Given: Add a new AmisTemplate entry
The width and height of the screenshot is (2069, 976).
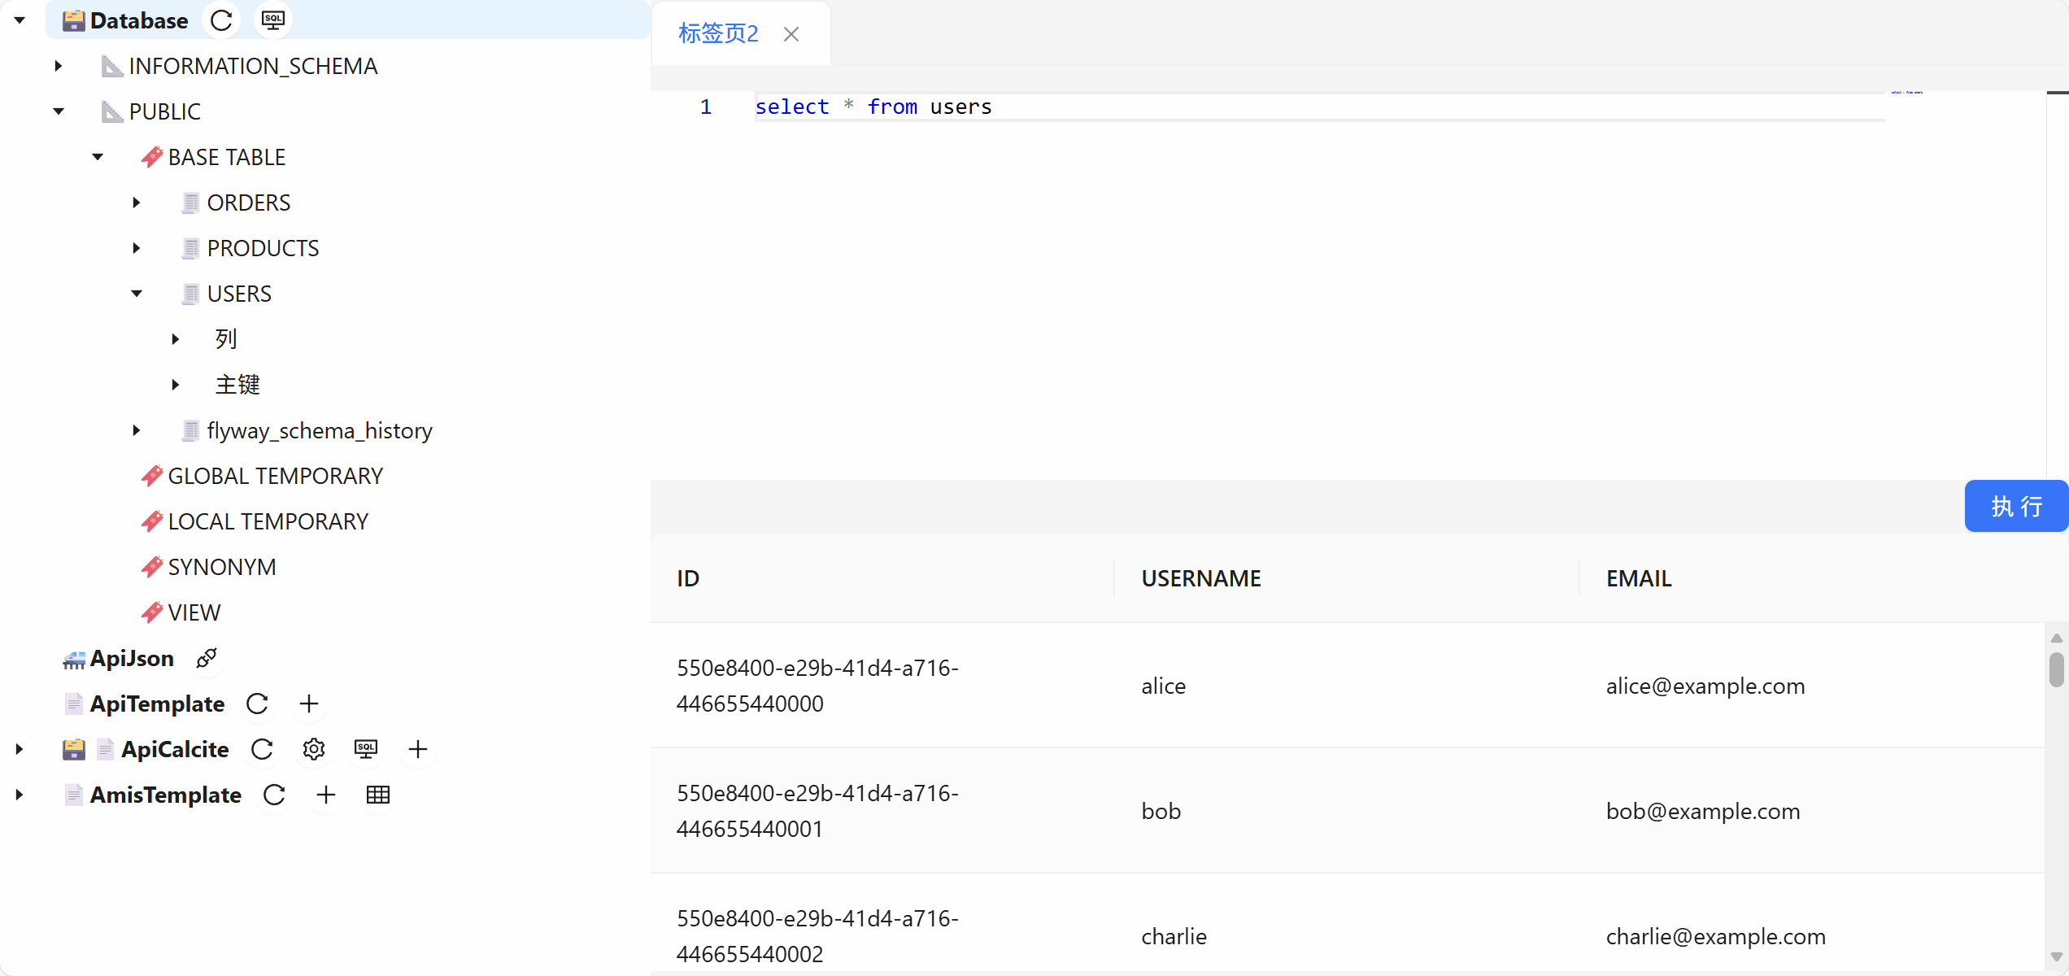Looking at the screenshot, I should (326, 795).
